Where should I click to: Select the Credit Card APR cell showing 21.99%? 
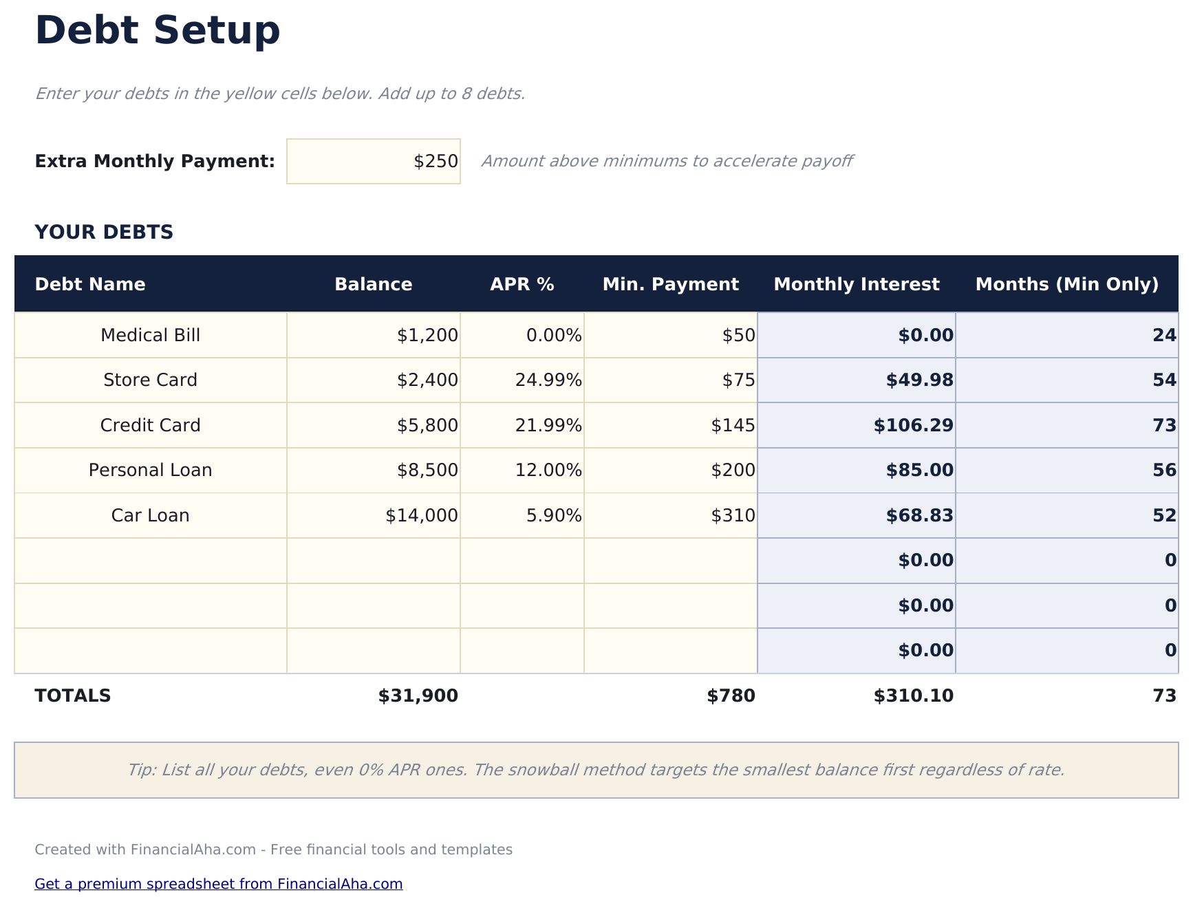point(522,425)
